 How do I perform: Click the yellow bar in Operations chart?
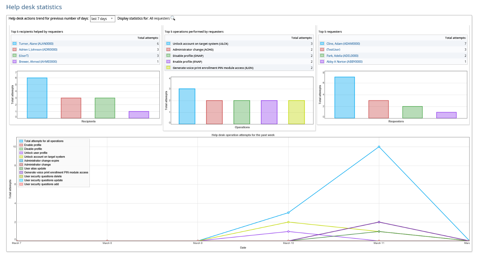point(296,112)
